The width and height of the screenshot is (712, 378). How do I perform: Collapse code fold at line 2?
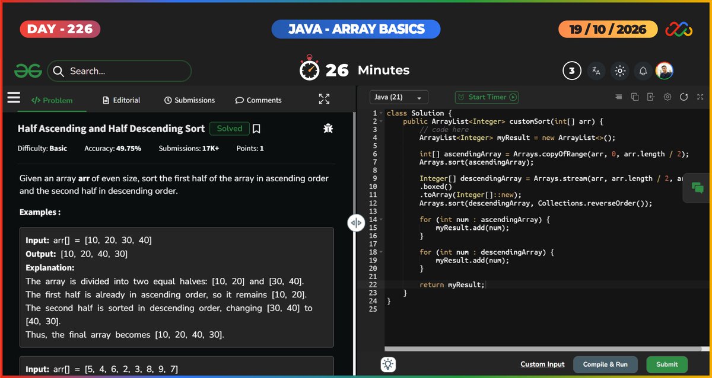coord(380,121)
